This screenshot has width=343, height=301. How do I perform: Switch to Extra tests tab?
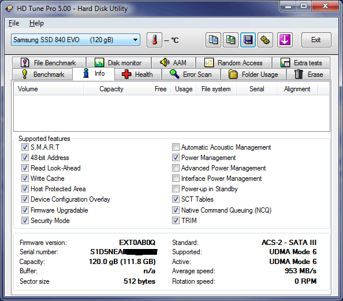(x=301, y=63)
